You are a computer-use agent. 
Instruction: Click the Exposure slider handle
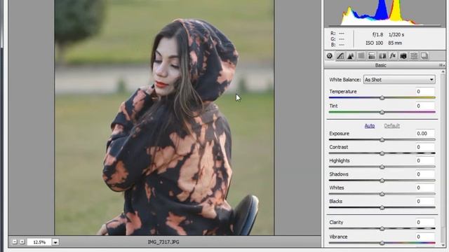click(x=382, y=140)
